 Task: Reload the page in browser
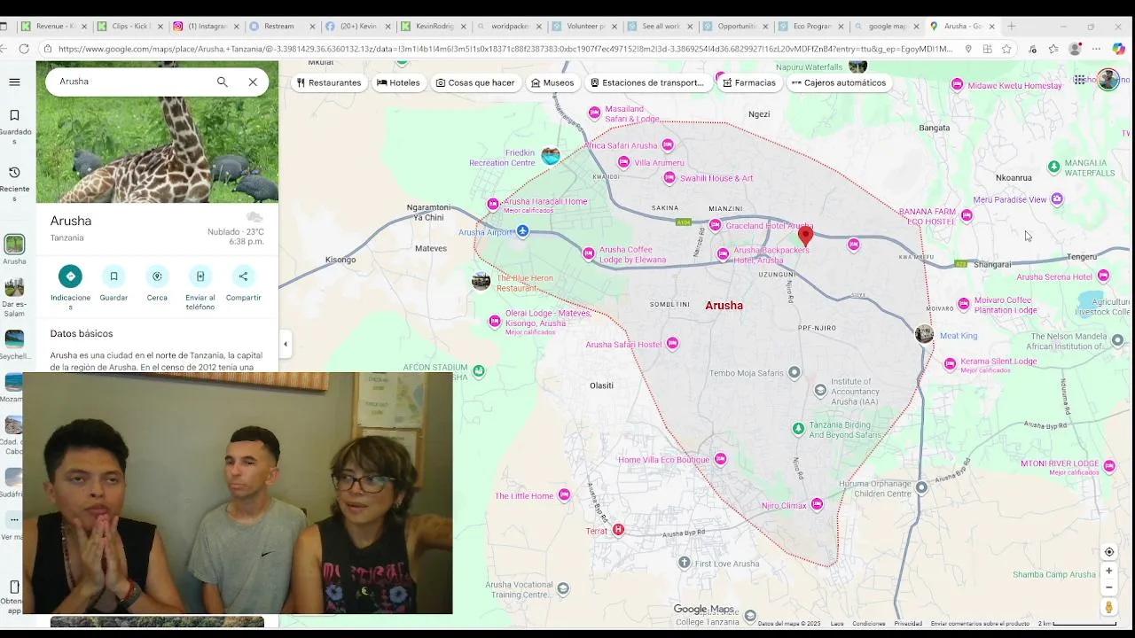[x=24, y=49]
